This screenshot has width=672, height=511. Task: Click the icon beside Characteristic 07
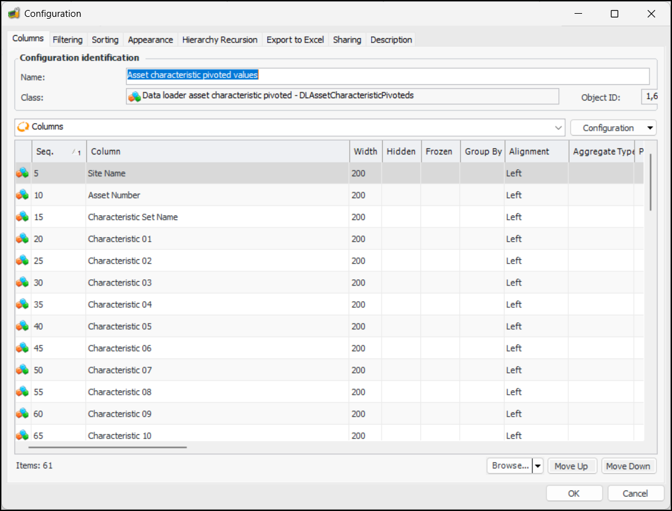(x=22, y=370)
